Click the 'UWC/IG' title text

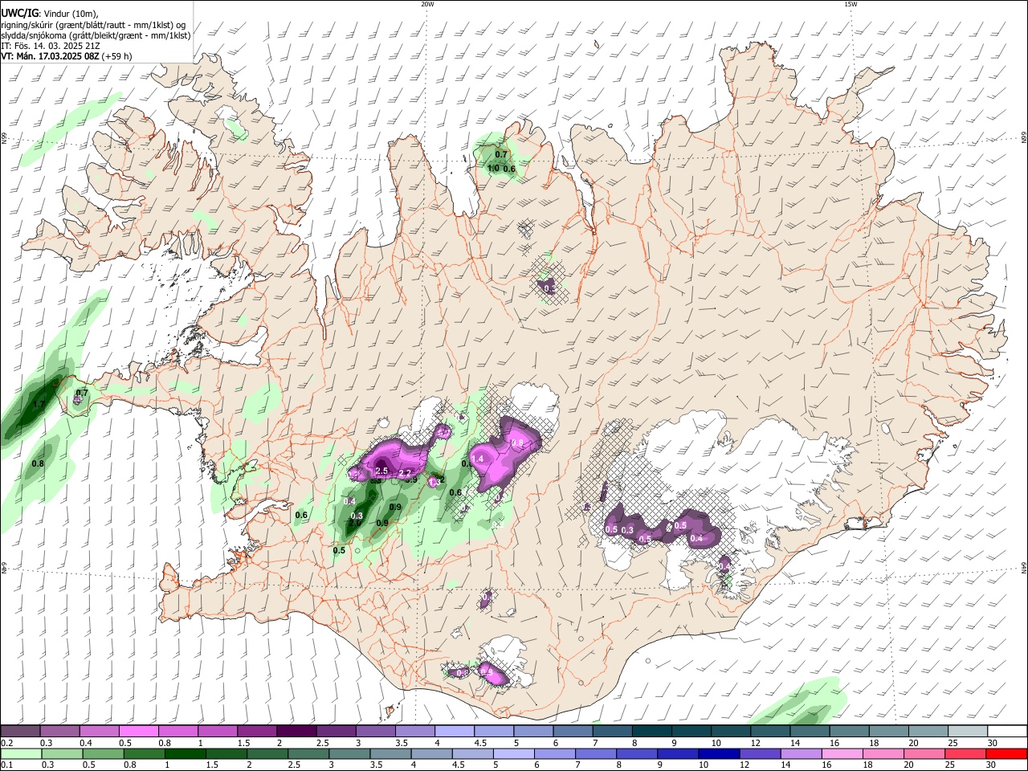click(18, 14)
